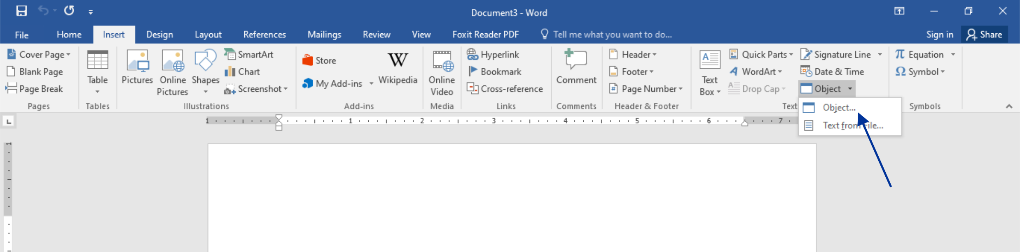Insert a SmartArt graphic

point(249,55)
